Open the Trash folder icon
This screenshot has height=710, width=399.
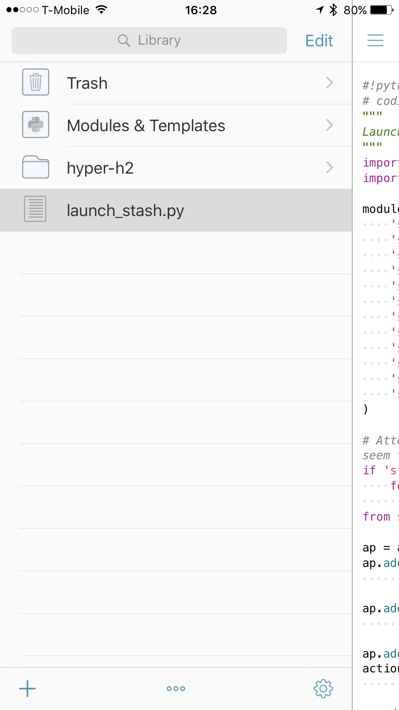coord(36,82)
